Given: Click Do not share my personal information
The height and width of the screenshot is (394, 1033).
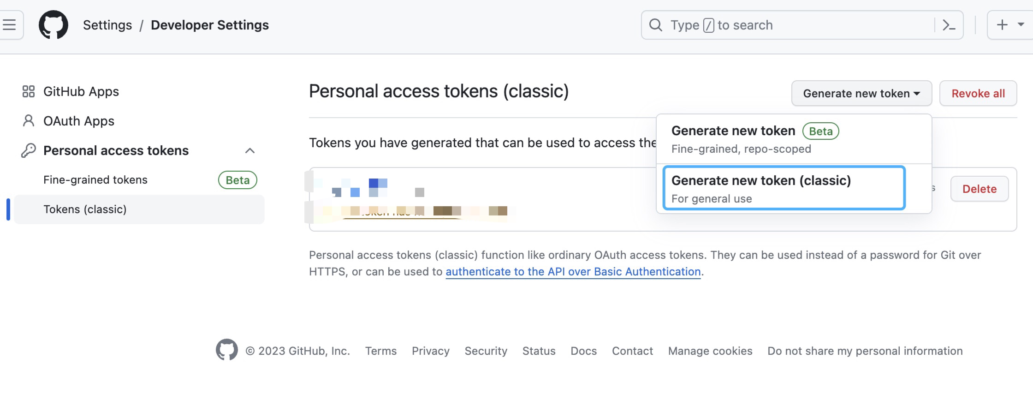Looking at the screenshot, I should (865, 351).
